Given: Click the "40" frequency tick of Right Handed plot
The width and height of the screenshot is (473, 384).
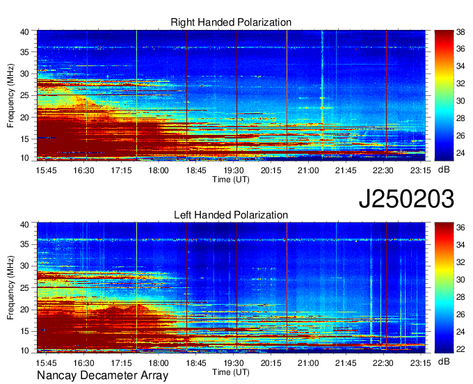Looking at the screenshot, I should [24, 32].
